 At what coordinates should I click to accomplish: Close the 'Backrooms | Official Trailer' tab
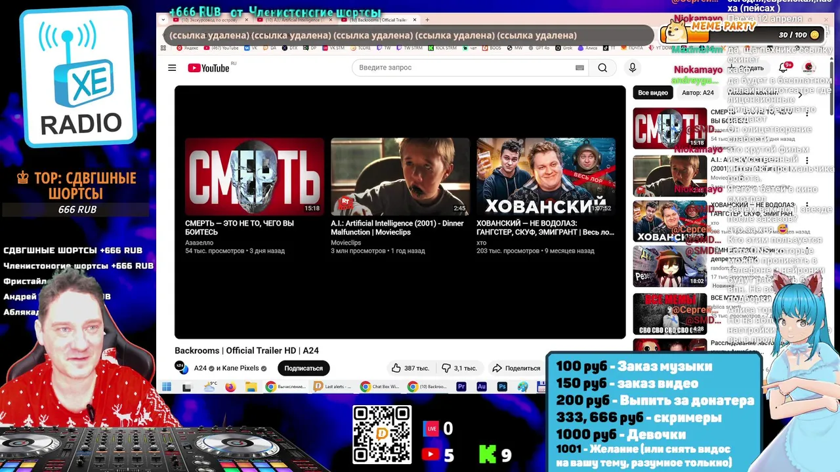(x=415, y=20)
